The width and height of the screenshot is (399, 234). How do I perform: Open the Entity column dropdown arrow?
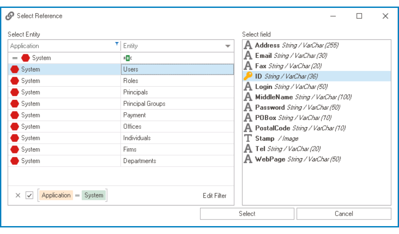228,46
